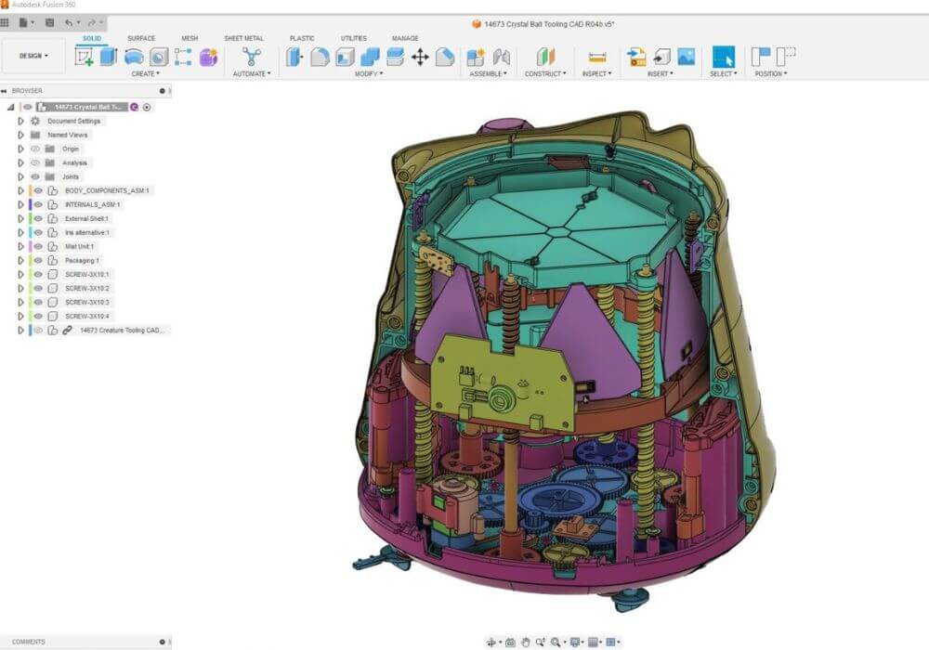Toggle visibility of SCREW-3X10:1
Screen dimensions: 929x650
(x=38, y=274)
